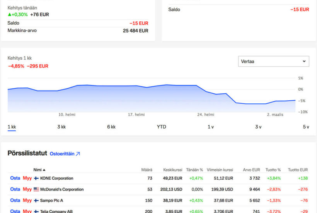This screenshot has width=317, height=213.
Task: Sort table by Keskikurssi column
Action: (173, 170)
